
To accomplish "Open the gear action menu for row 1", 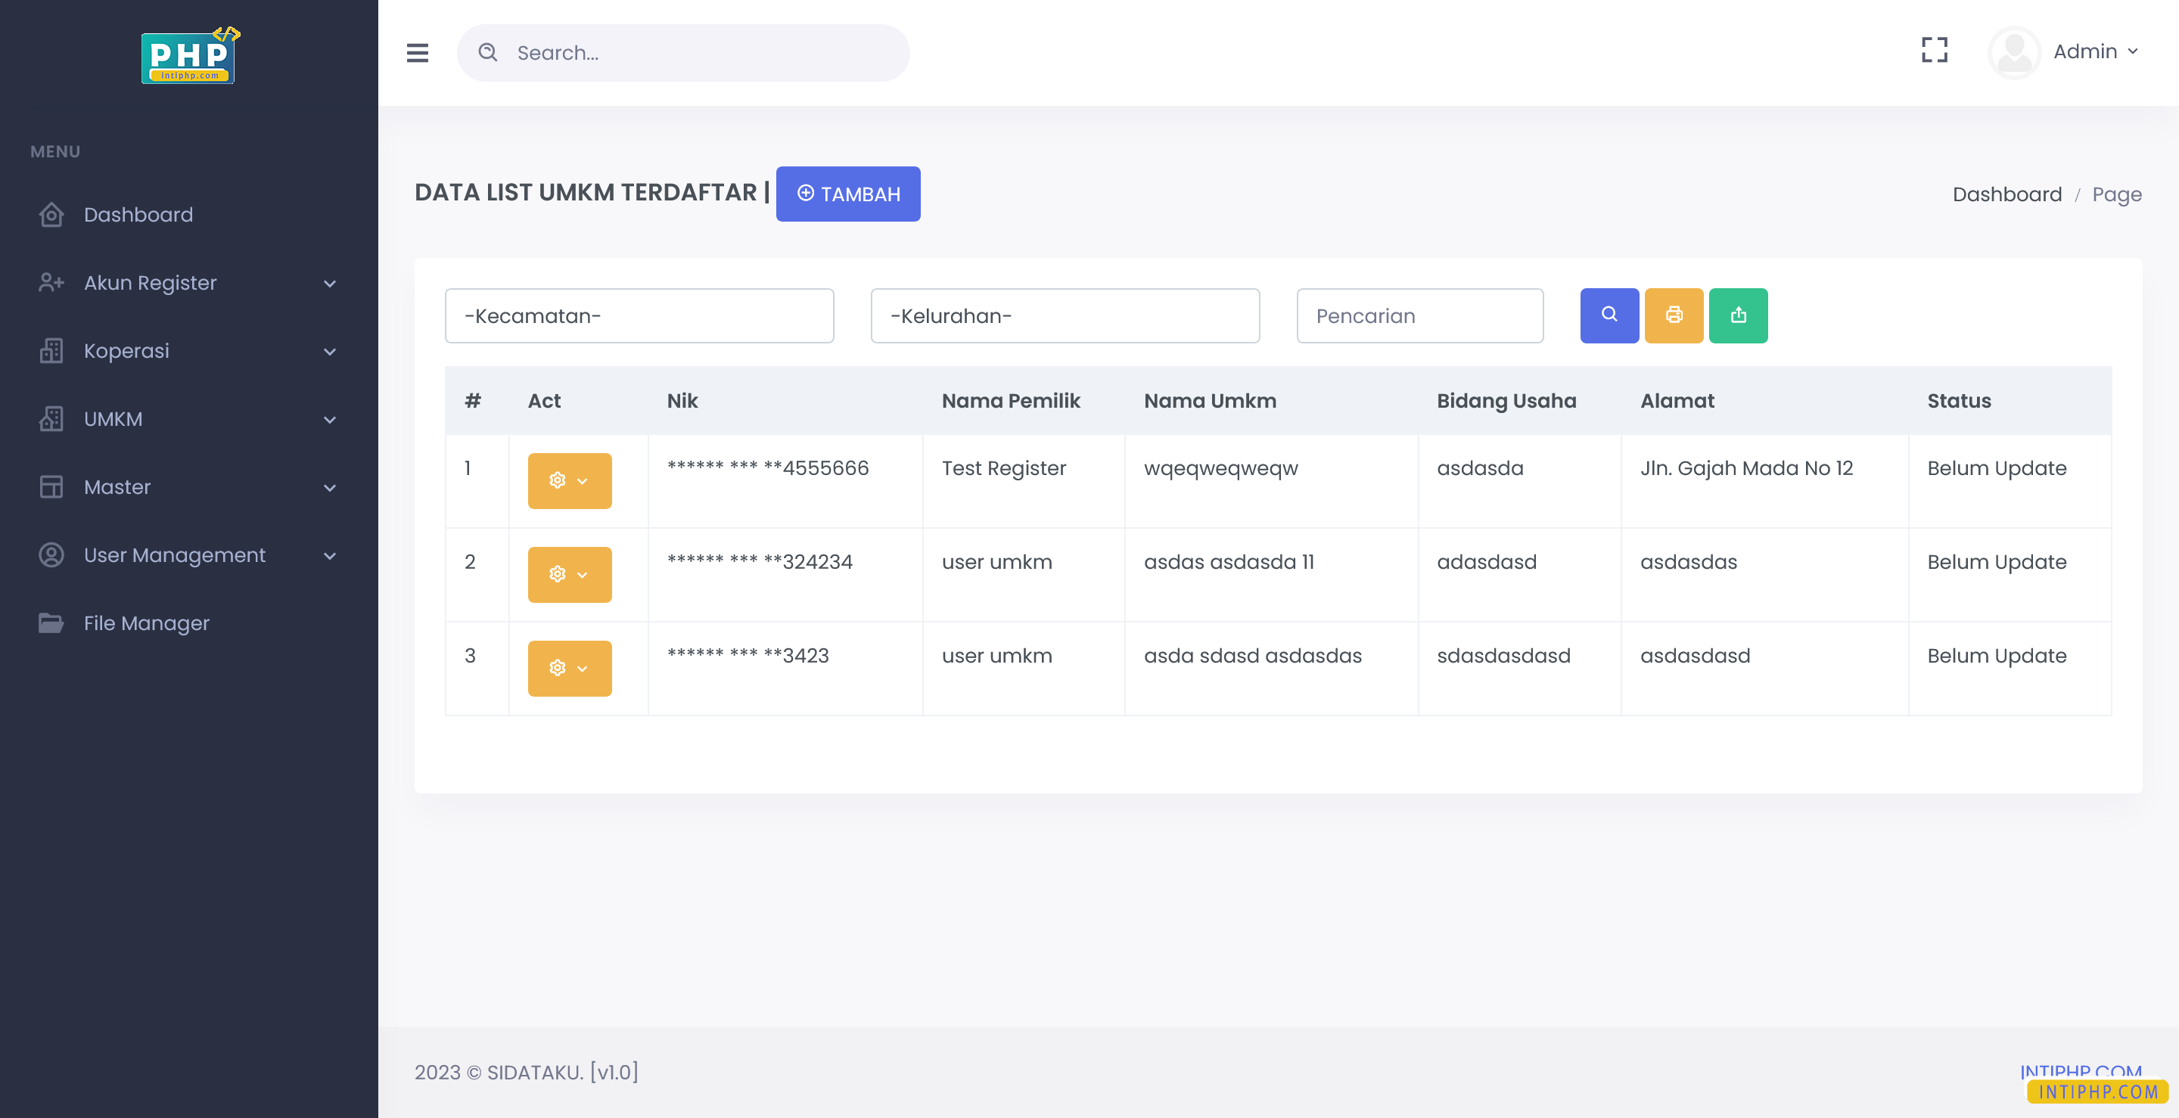I will coord(569,480).
